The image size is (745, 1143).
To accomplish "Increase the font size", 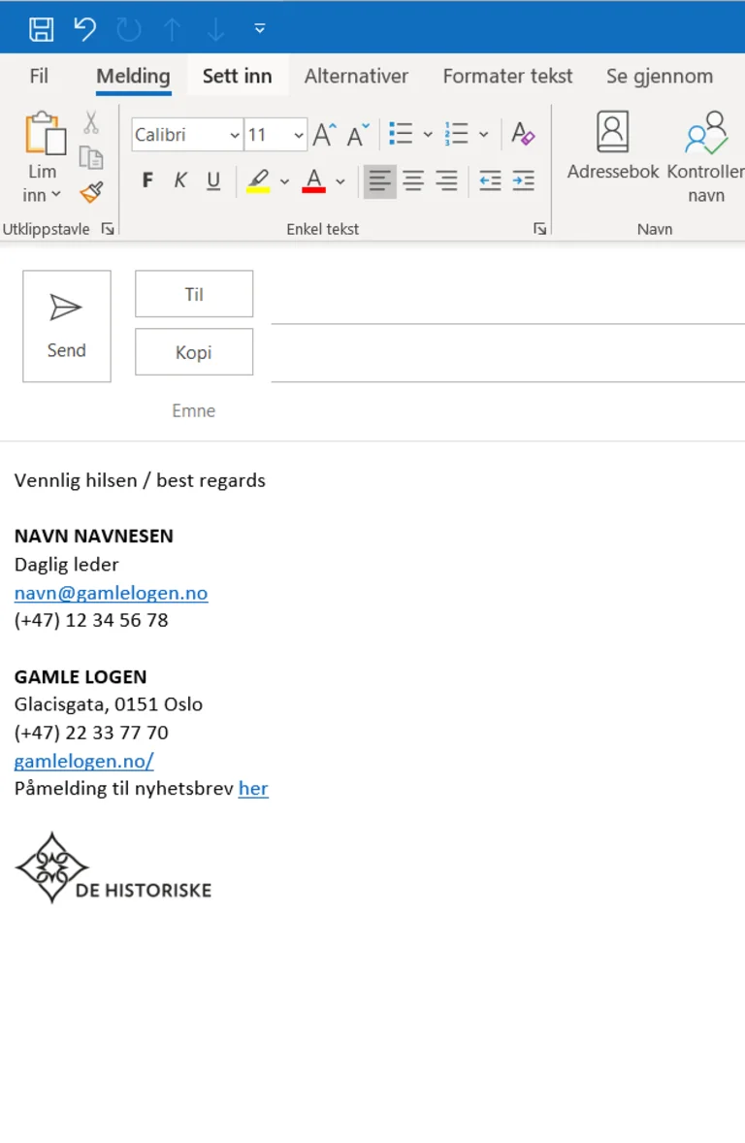I will (324, 135).
